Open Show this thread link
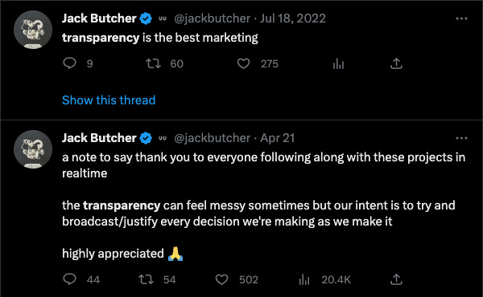This screenshot has height=297, width=483. [x=109, y=100]
